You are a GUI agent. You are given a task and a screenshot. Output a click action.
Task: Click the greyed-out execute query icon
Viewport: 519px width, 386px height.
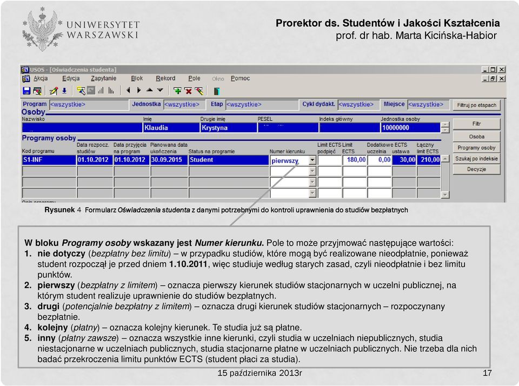point(91,90)
